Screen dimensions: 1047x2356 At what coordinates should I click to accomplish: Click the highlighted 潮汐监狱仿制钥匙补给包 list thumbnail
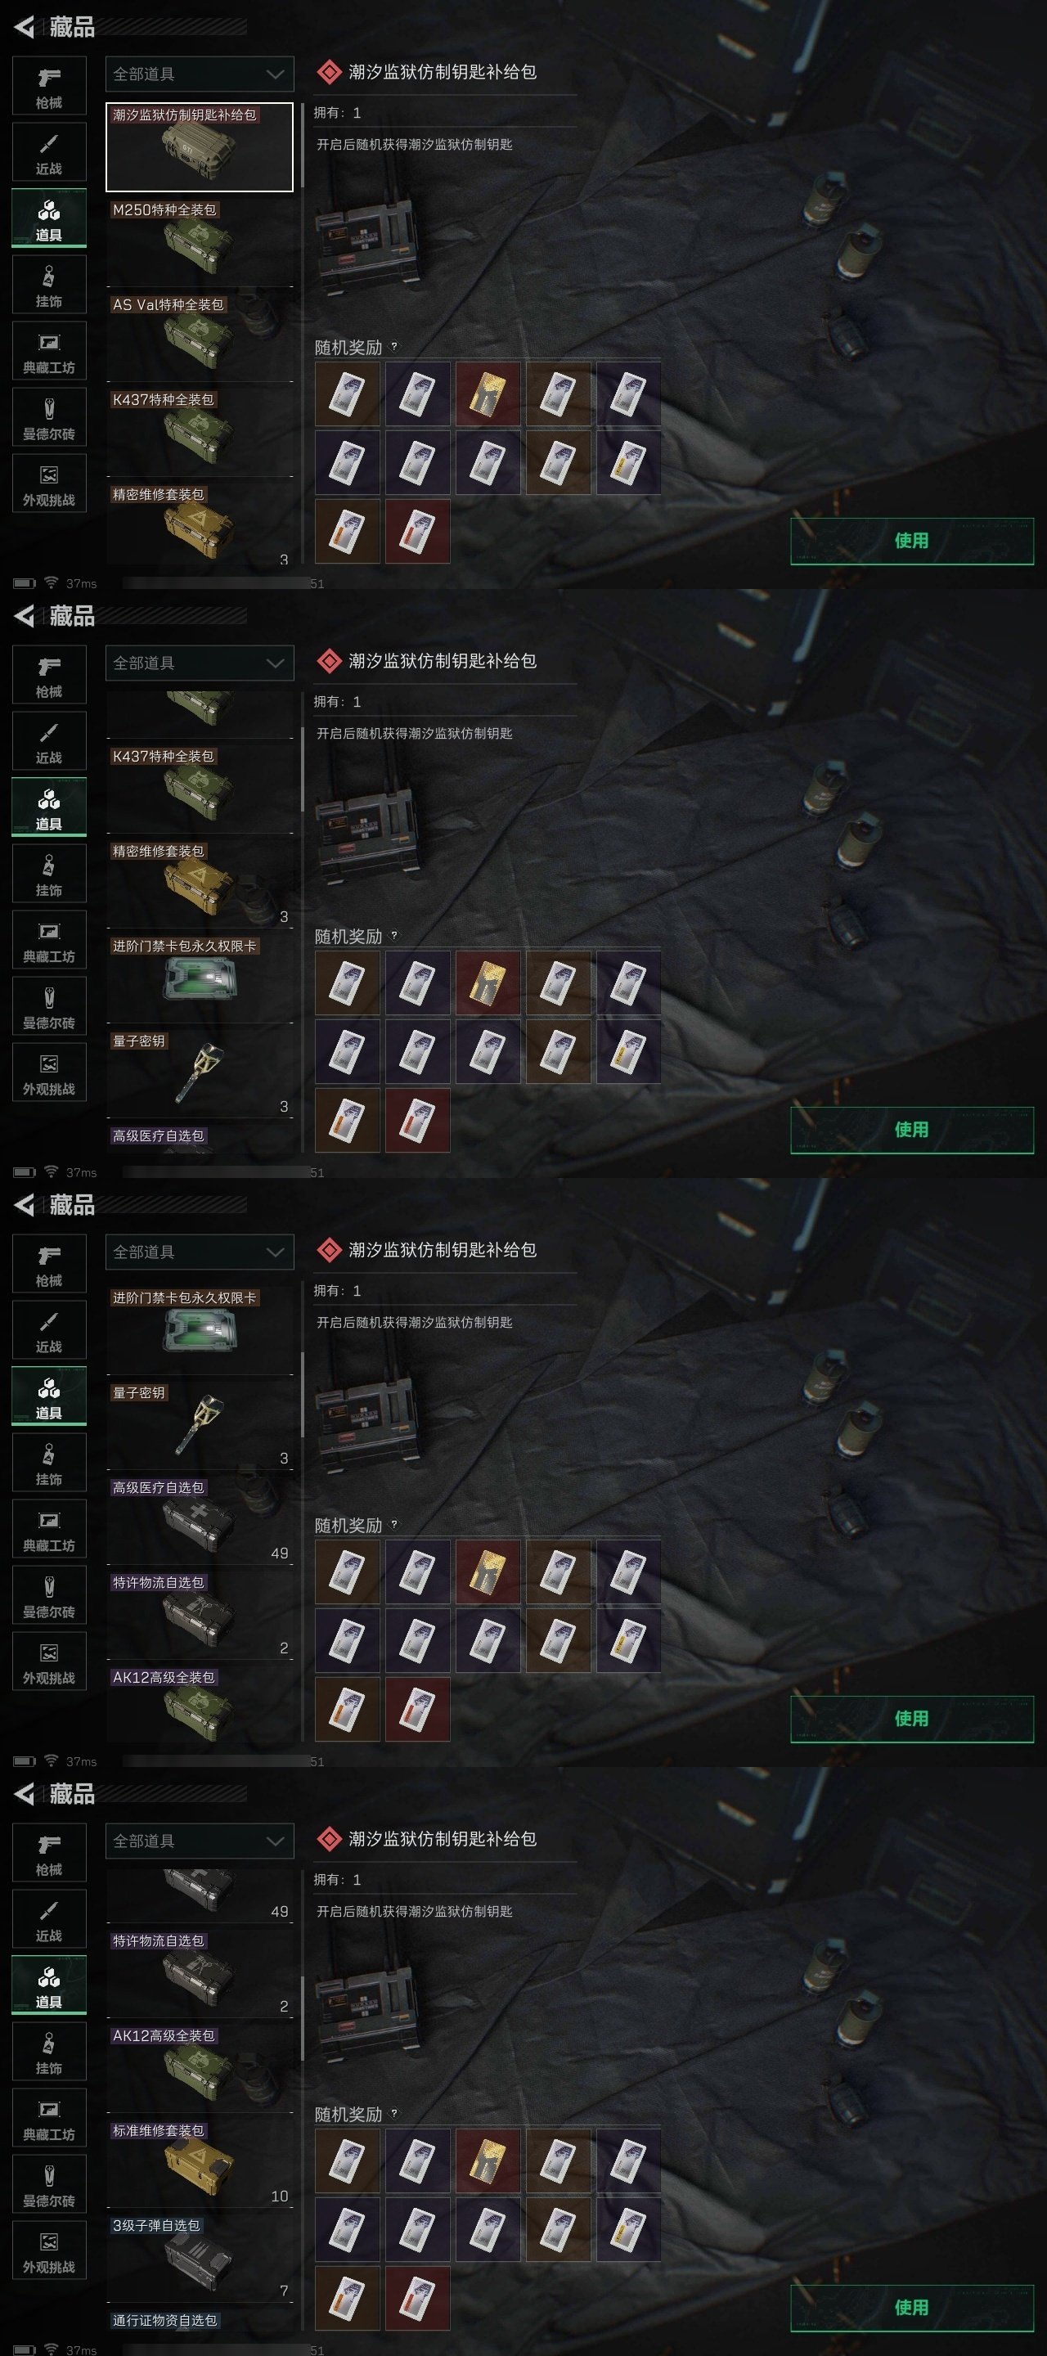tap(200, 147)
